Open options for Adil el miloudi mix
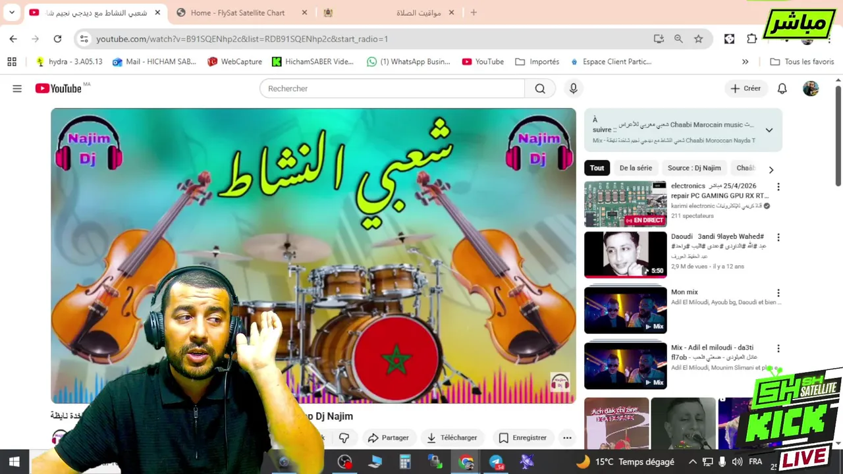Viewport: 843px width, 474px height. click(778, 348)
